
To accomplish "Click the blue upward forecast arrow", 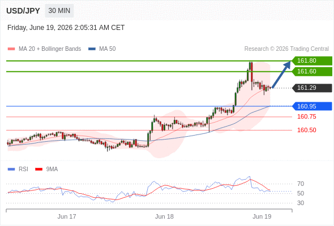I will (281, 75).
